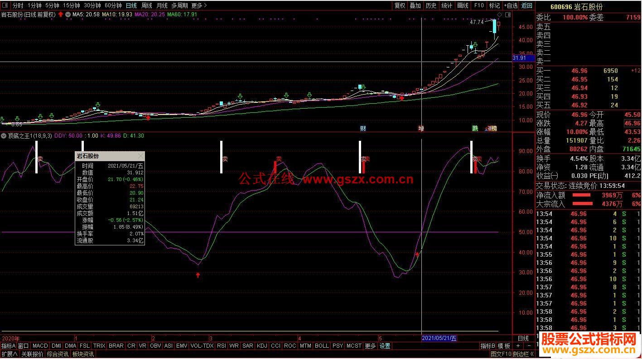Select the RSI indicator
Screen dimensions: 642x359
221,346
